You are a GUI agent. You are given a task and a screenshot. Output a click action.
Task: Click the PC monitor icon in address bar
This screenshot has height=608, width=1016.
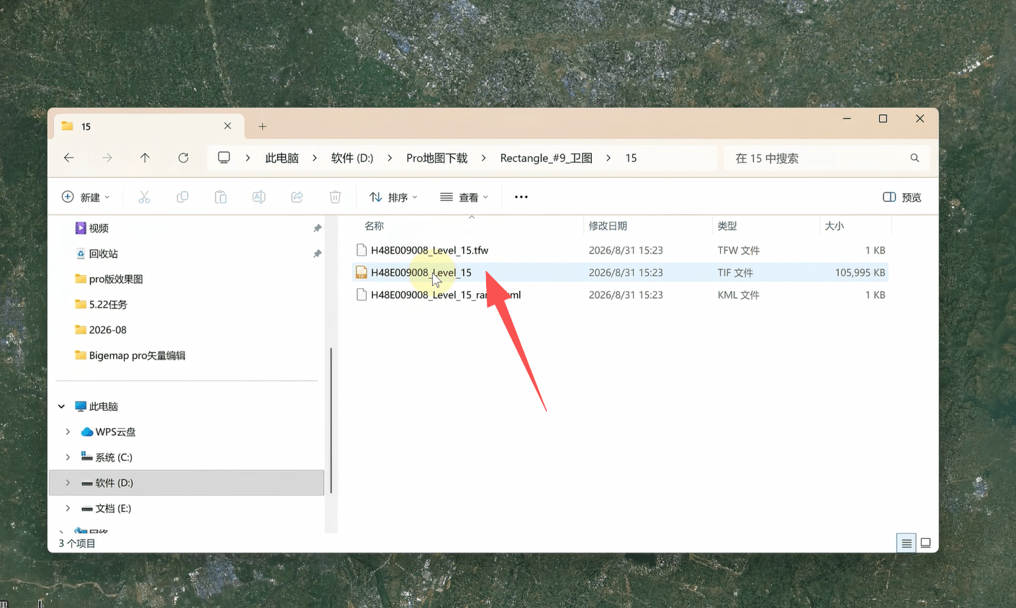pyautogui.click(x=224, y=158)
